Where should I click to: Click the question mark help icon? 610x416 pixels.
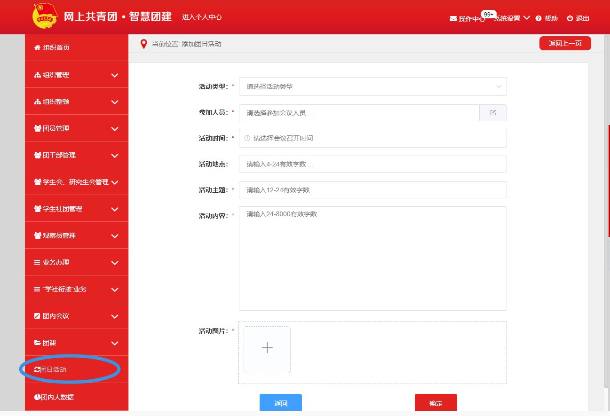point(538,18)
